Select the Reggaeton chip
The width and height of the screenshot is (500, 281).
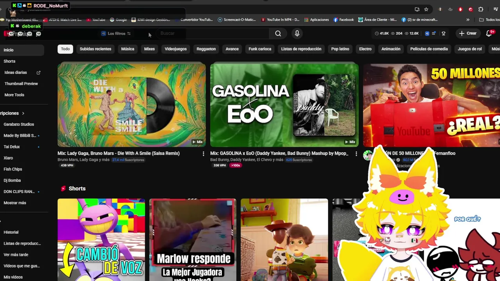tap(206, 49)
